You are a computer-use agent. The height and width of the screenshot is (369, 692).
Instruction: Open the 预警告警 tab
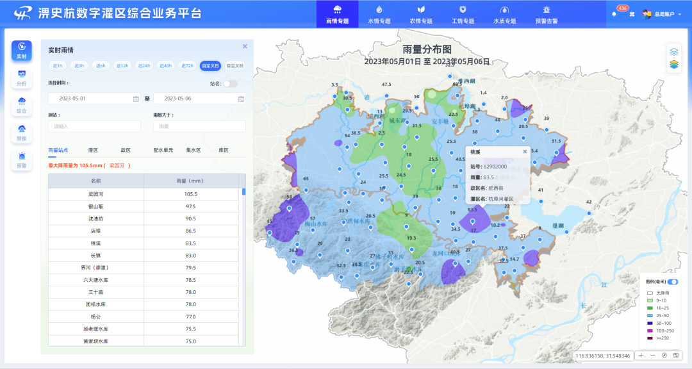(x=547, y=14)
